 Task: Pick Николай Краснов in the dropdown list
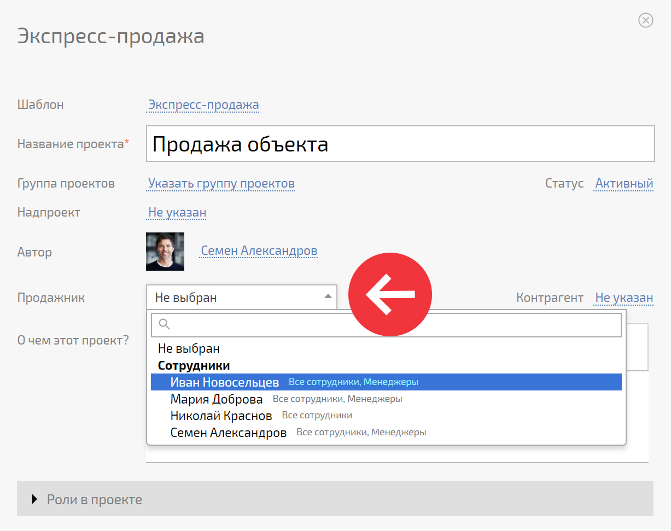point(386,416)
